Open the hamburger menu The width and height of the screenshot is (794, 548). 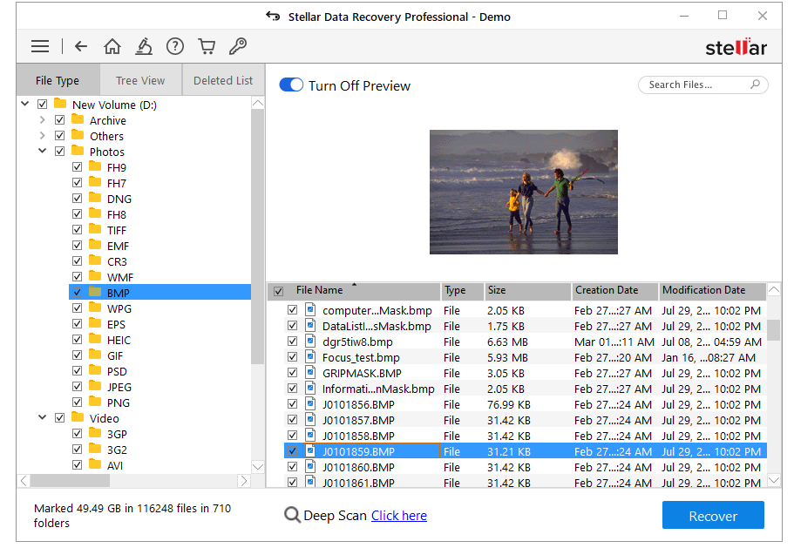pyautogui.click(x=40, y=46)
